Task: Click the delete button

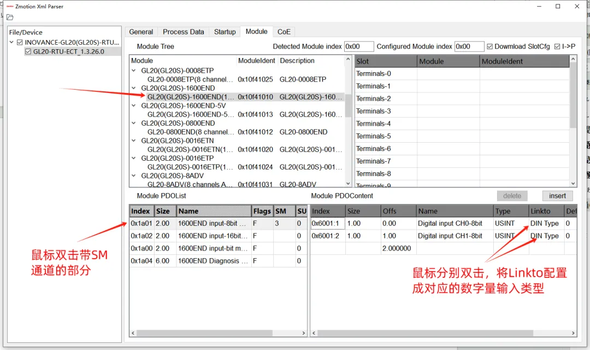Action: tap(512, 196)
